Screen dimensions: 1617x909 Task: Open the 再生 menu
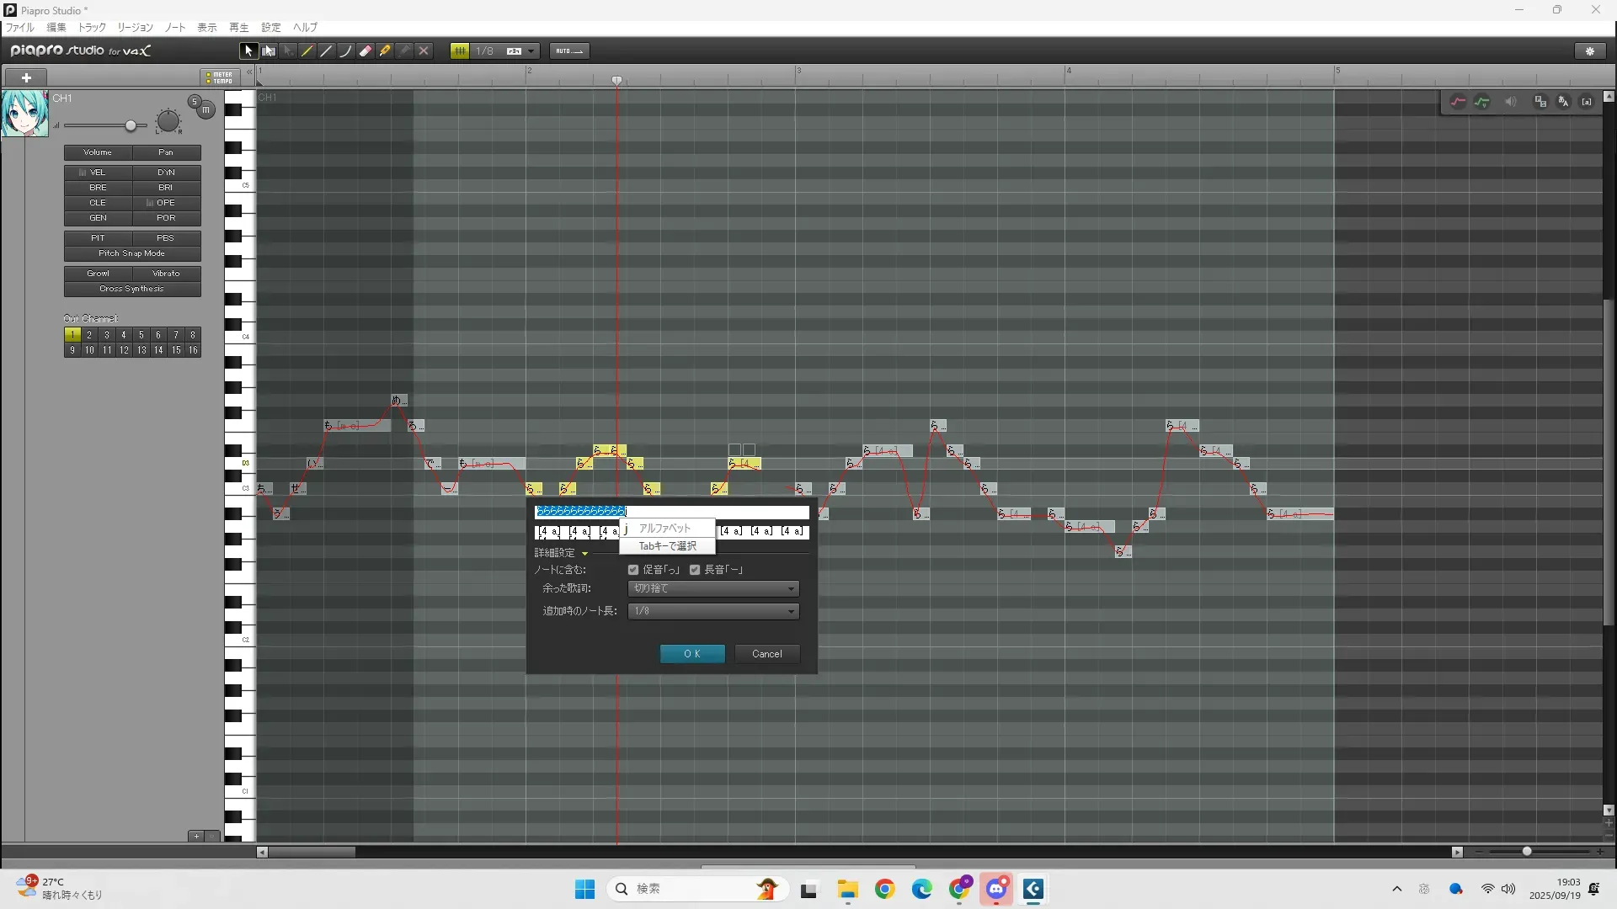pos(238,28)
